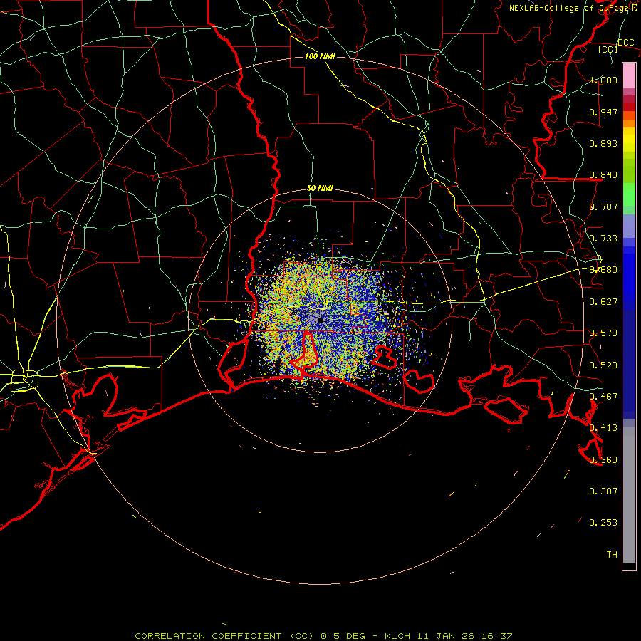Viewport: 641px width, 641px height.
Task: Click the red segment of color bar
Action: pyautogui.click(x=629, y=107)
